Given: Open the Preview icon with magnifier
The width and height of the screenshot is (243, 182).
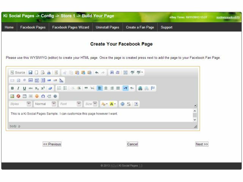Looking at the screenshot, I should (x=43, y=72).
